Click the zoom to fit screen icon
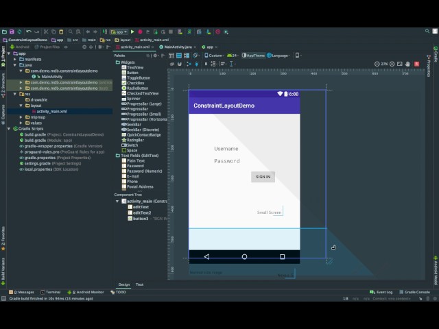 (400, 64)
